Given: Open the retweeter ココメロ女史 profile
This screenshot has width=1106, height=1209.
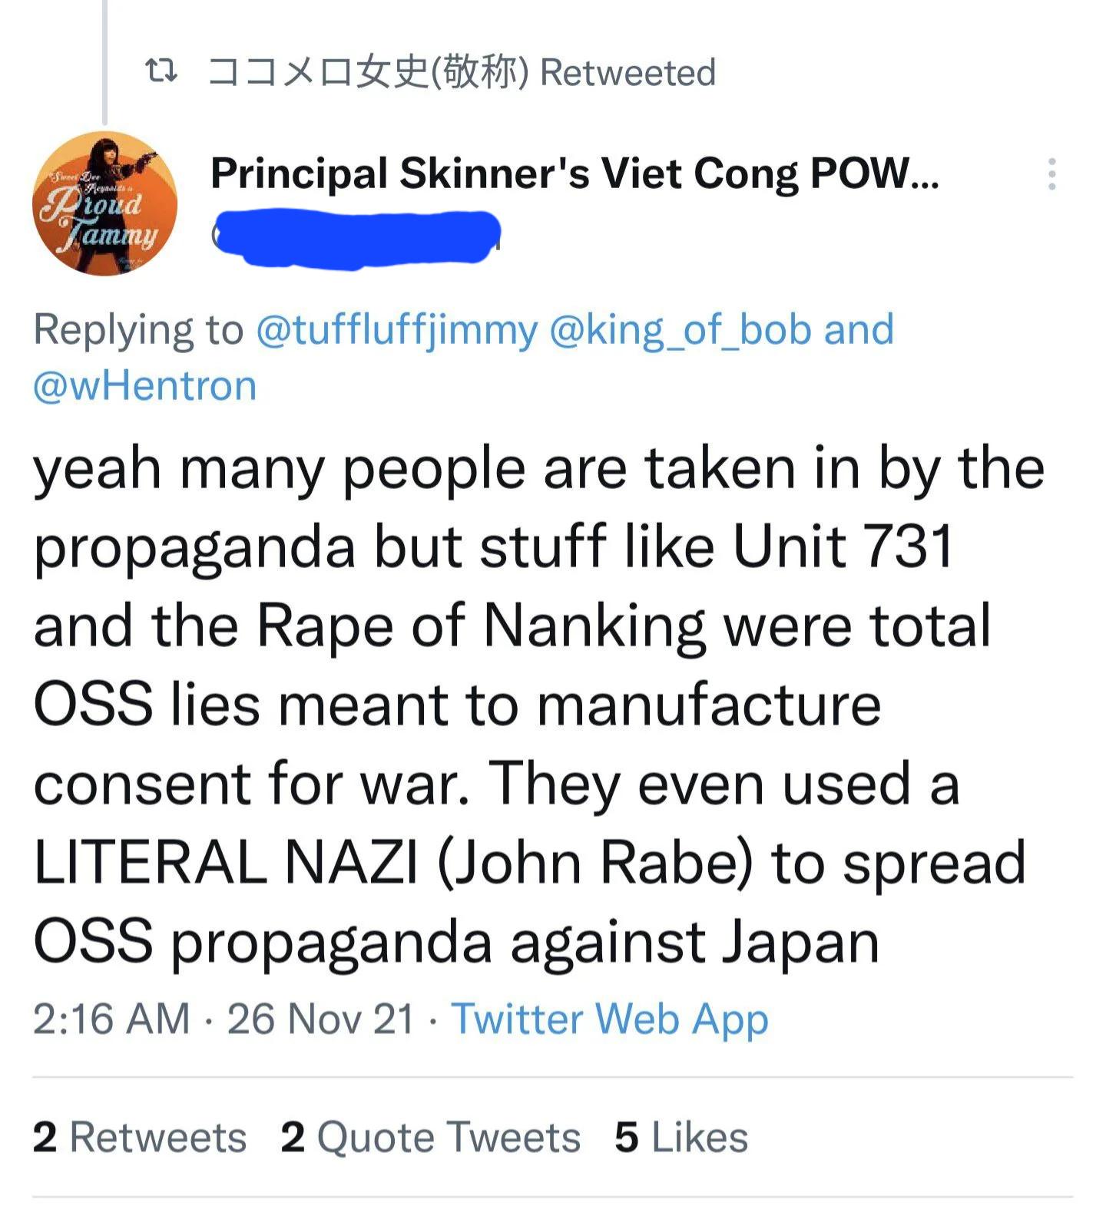Looking at the screenshot, I should click(x=369, y=72).
